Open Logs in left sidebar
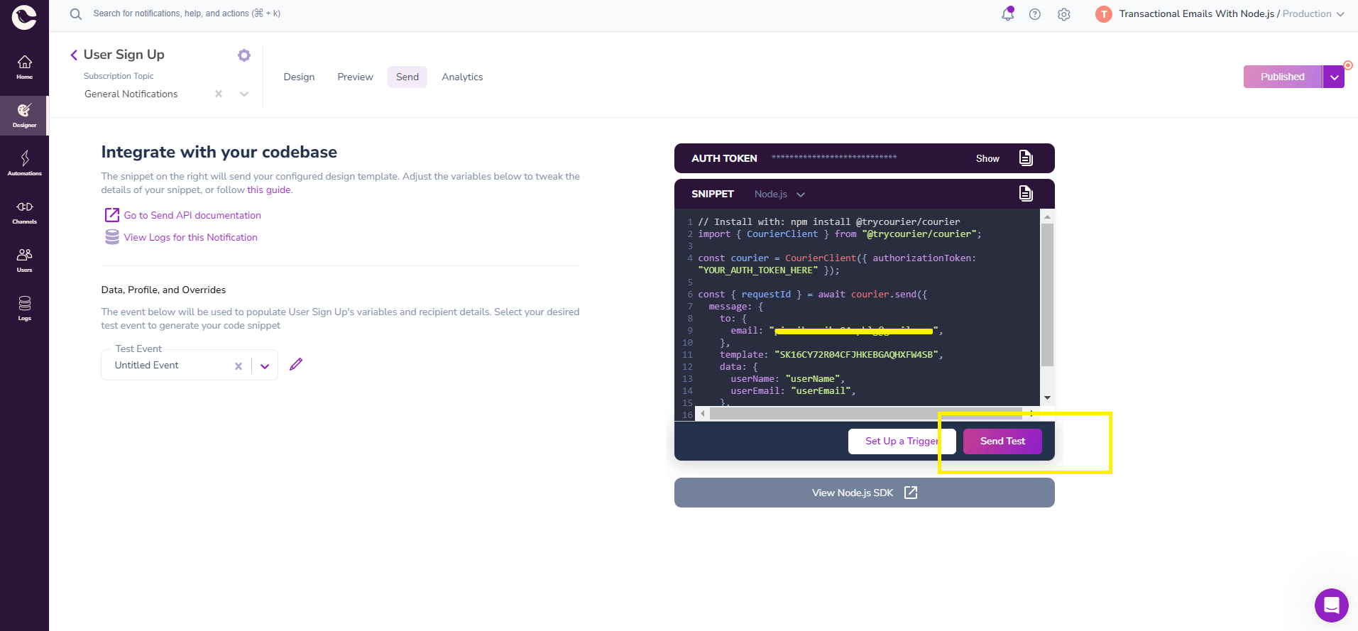The width and height of the screenshot is (1358, 631). (x=24, y=308)
